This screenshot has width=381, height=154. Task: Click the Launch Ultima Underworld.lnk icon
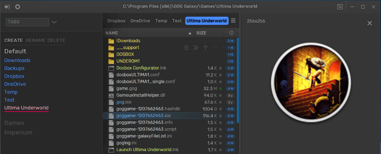(111, 150)
